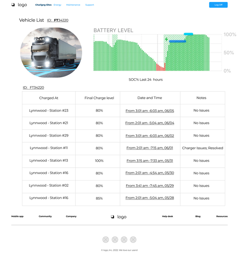
Task: Click the first social media circle icon
Action: point(105,240)
